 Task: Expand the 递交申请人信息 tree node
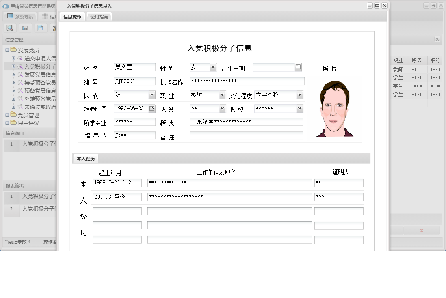pyautogui.click(x=13, y=58)
